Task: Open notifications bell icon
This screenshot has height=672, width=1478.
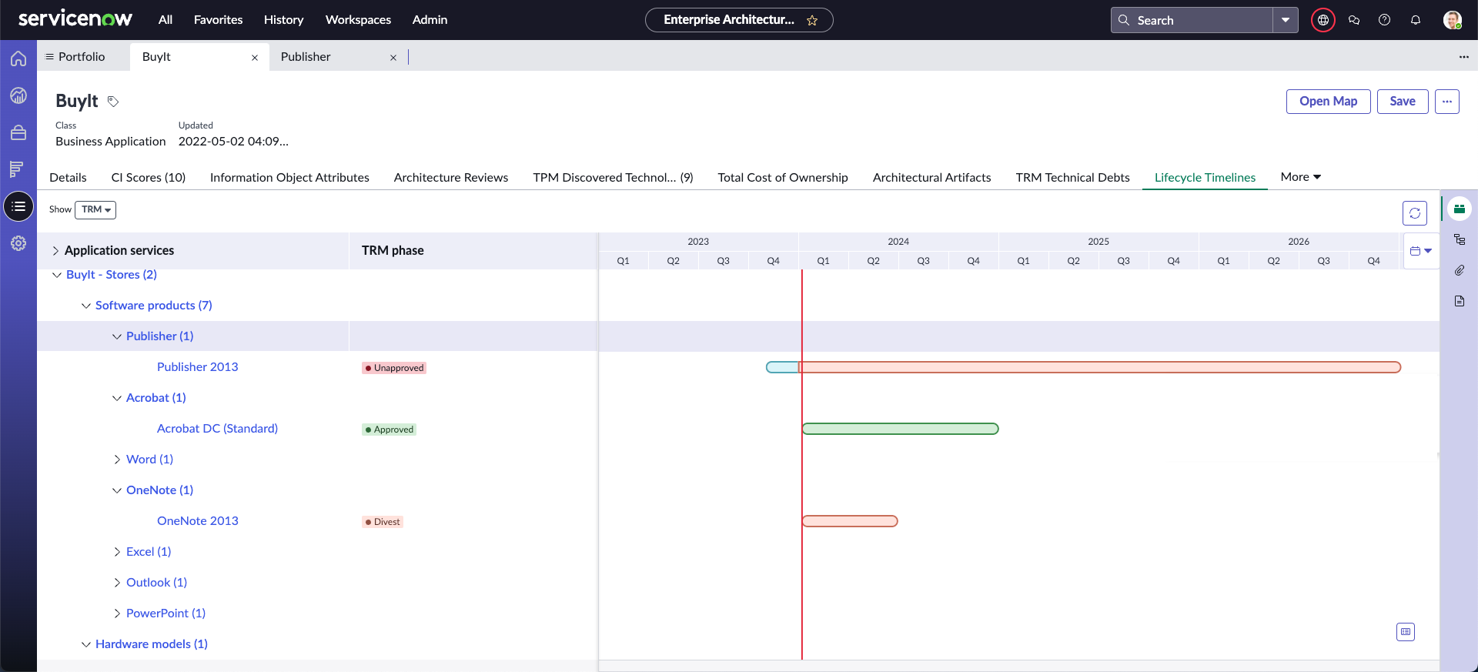Action: point(1416,20)
